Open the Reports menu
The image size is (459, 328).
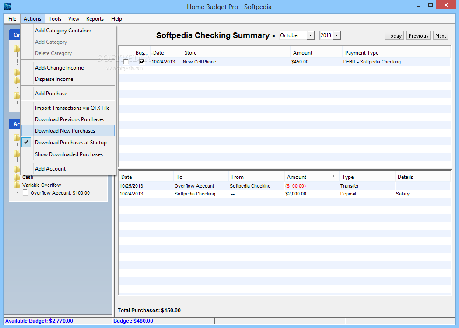pyautogui.click(x=95, y=19)
